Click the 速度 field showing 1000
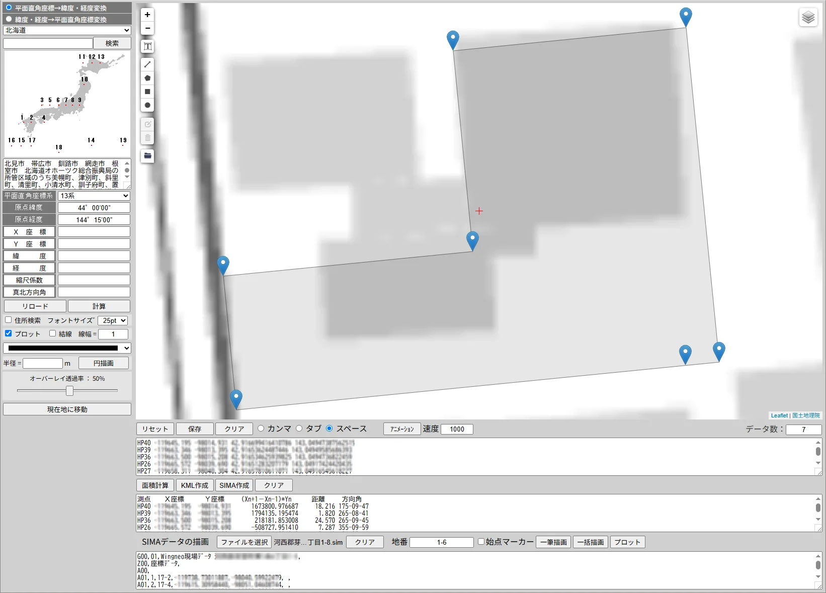Image resolution: width=826 pixels, height=593 pixels. coord(457,429)
